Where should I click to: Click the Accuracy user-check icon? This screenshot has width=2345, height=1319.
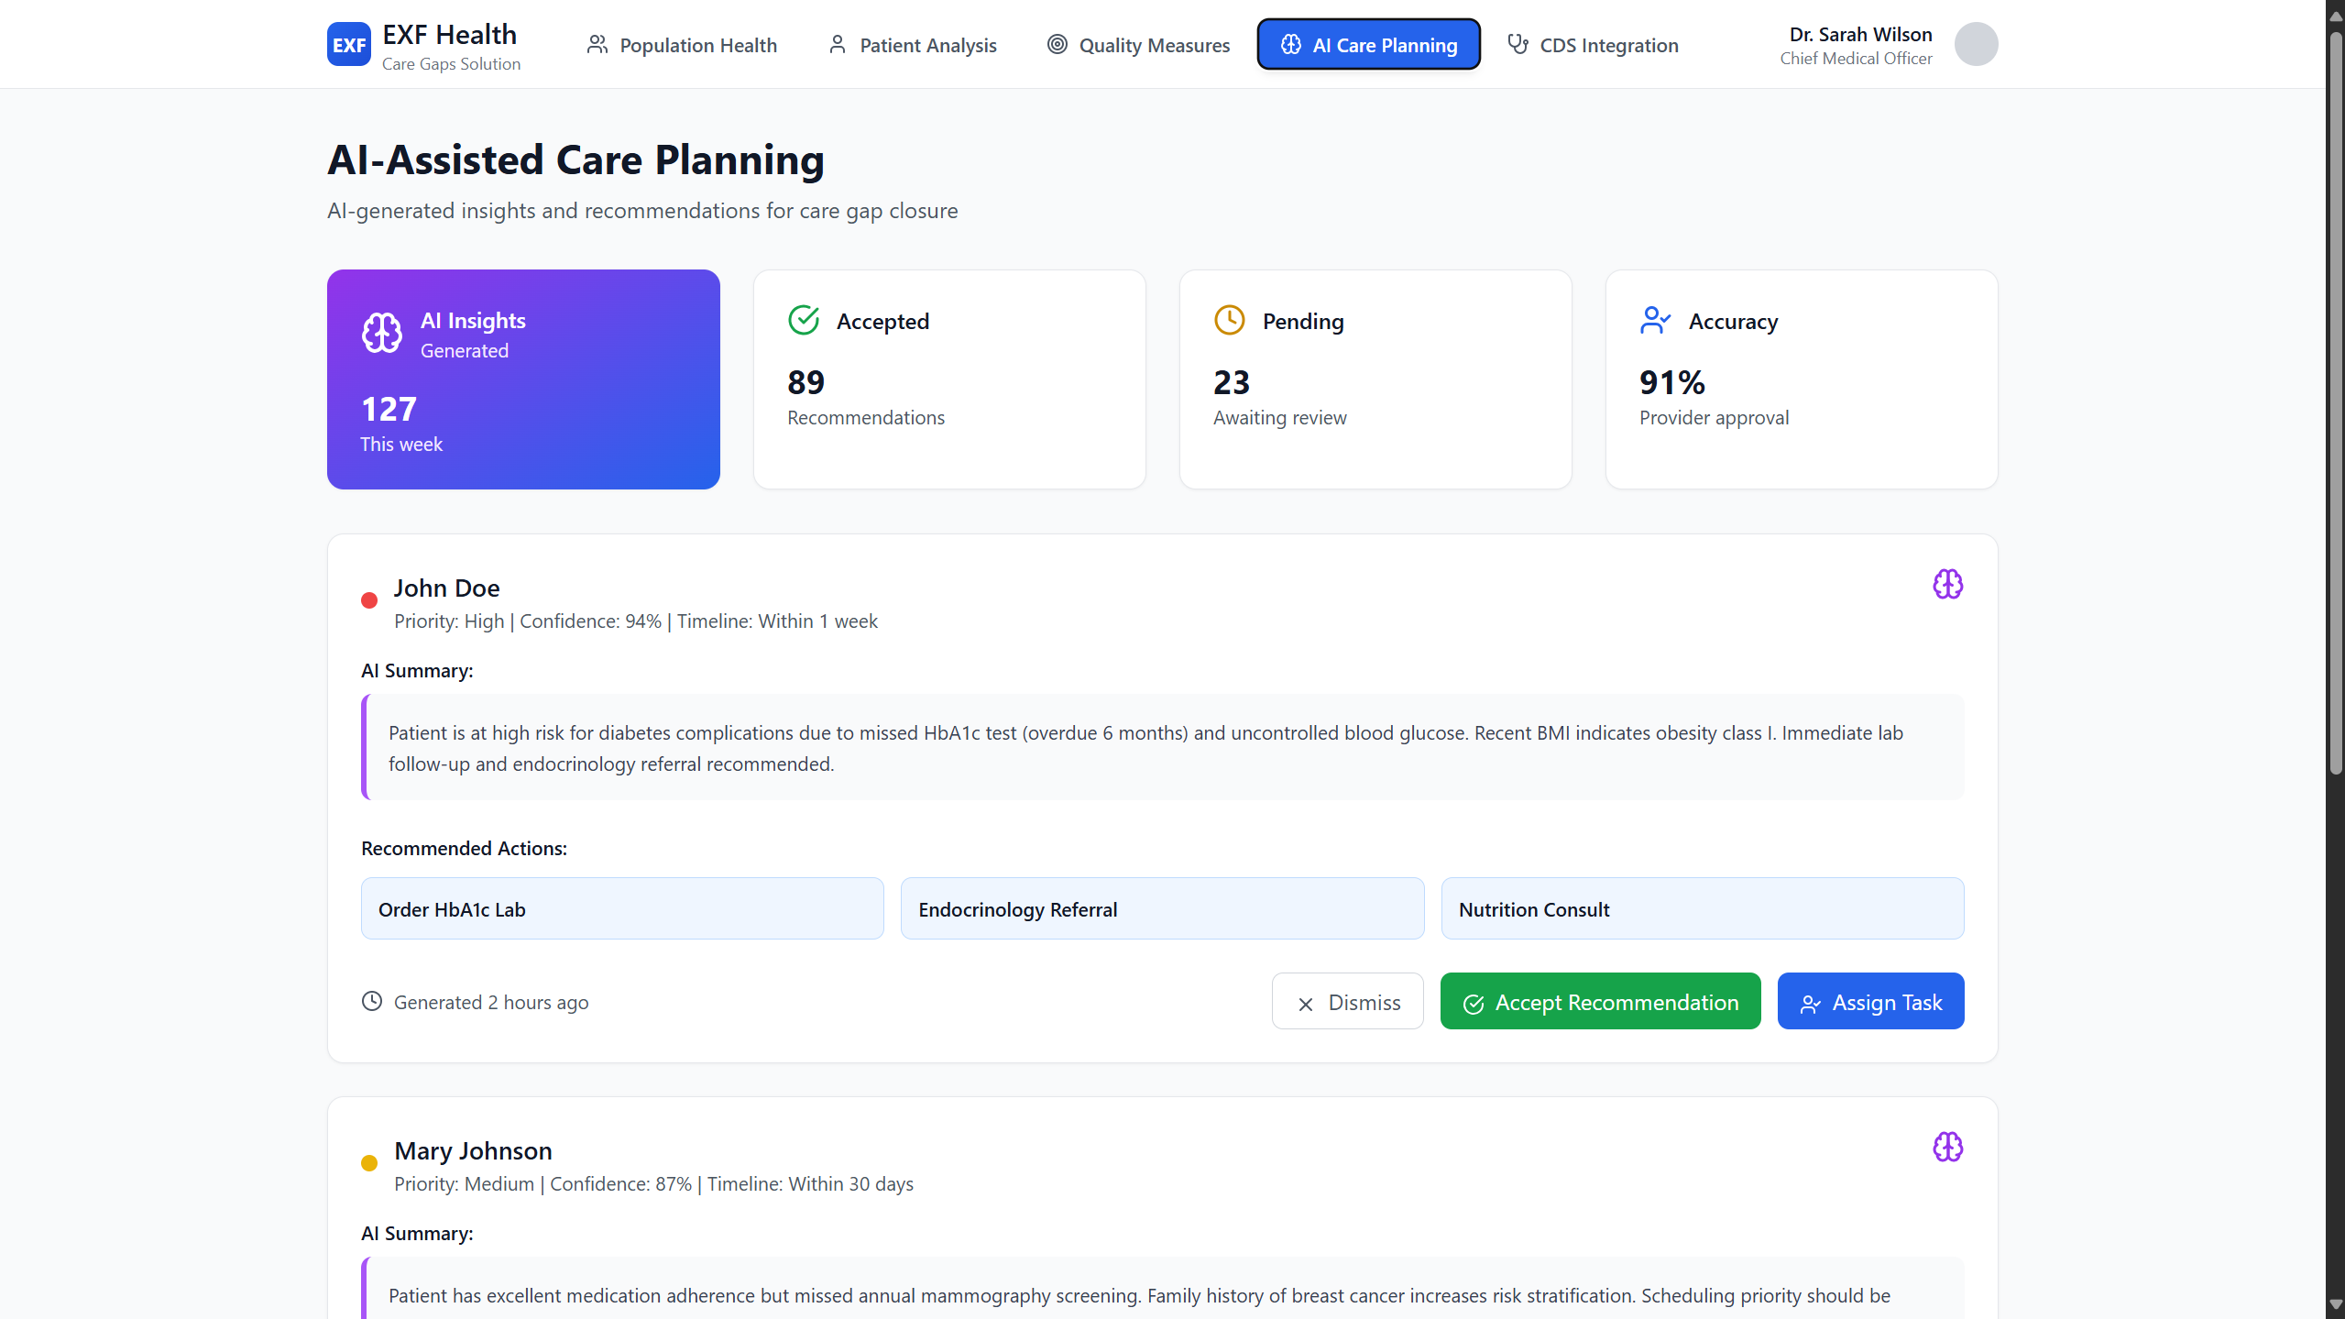1656,321
